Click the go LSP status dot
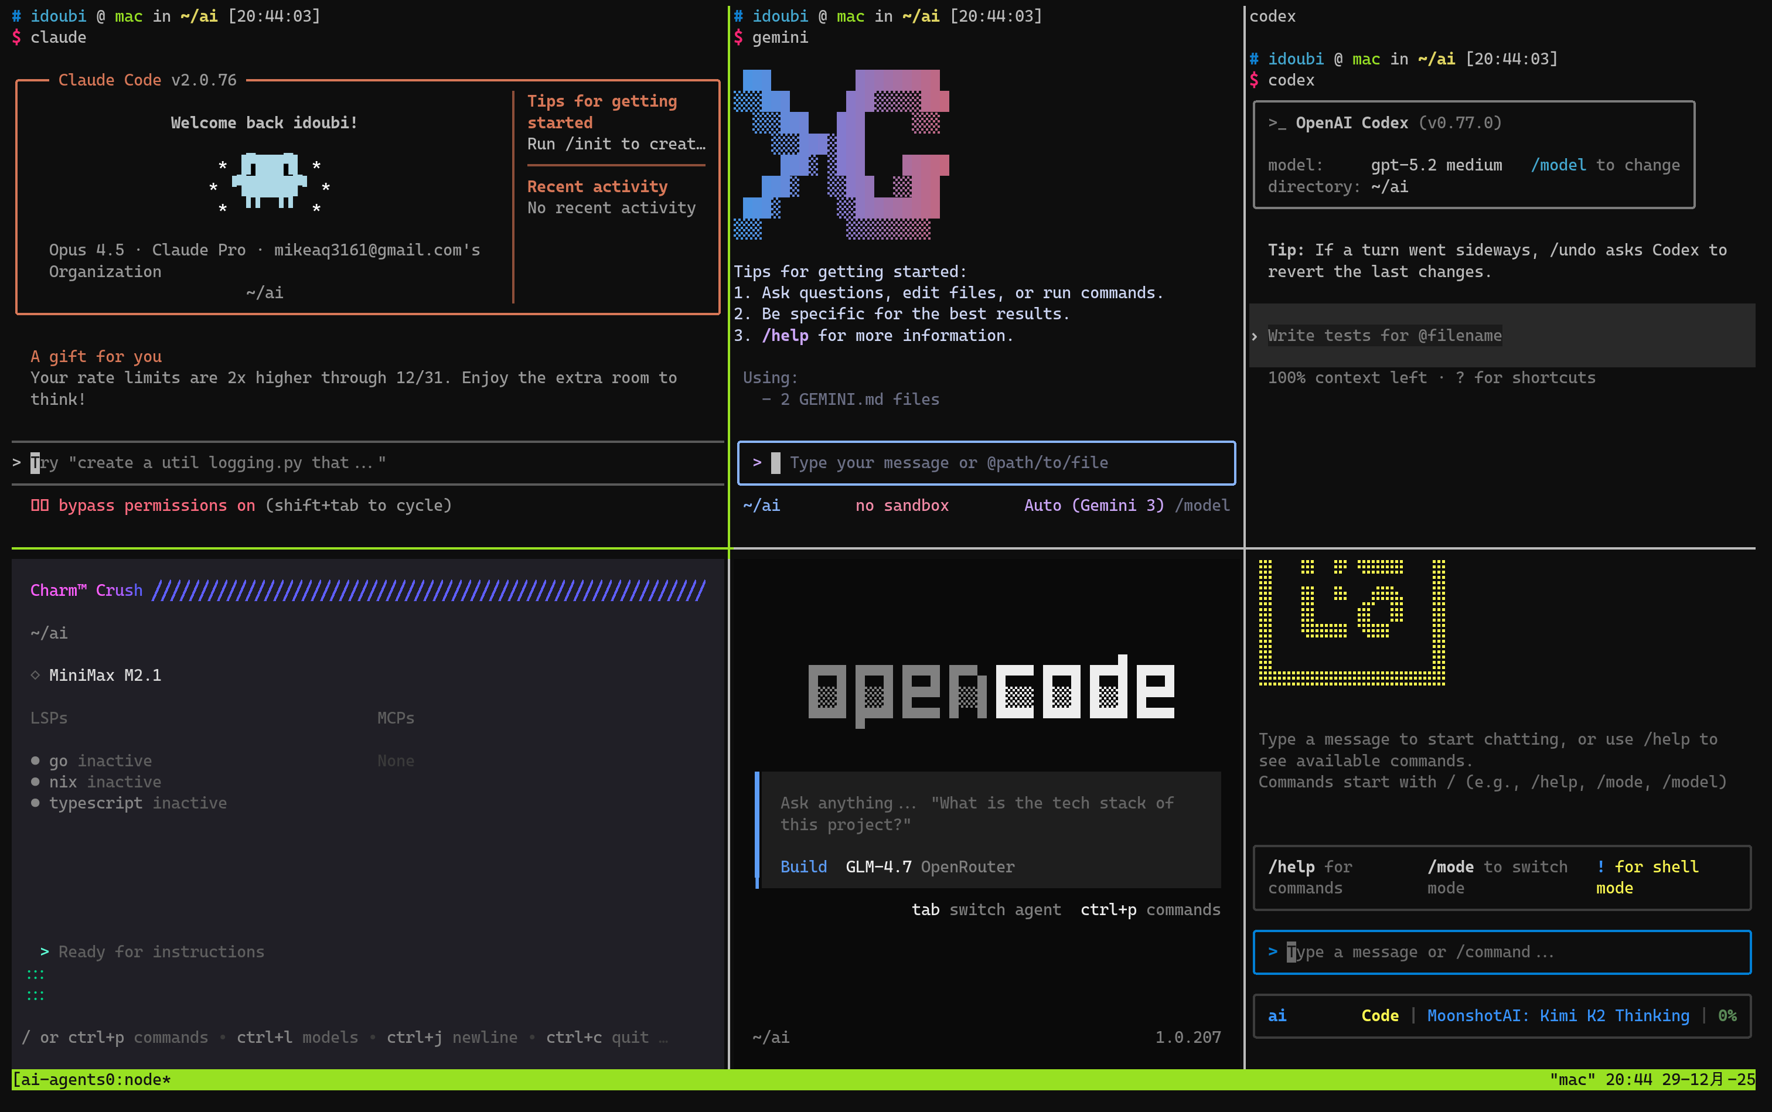The height and width of the screenshot is (1112, 1772). (x=35, y=760)
